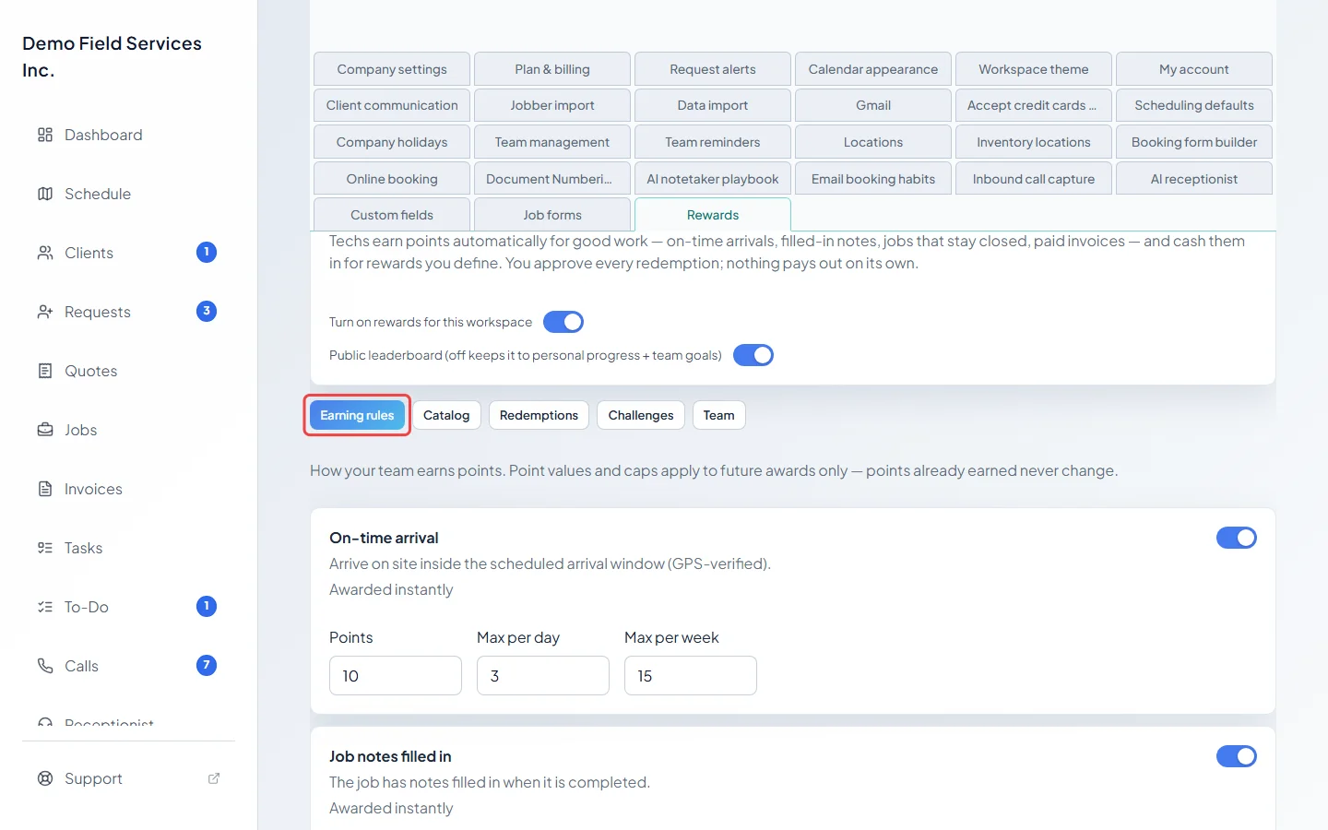This screenshot has height=830, width=1328.
Task: Click the Max per week field
Action: click(691, 676)
